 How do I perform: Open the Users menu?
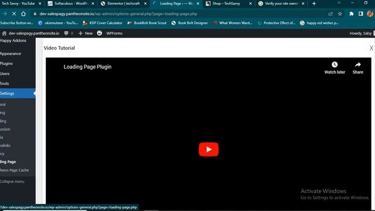tap(5, 74)
